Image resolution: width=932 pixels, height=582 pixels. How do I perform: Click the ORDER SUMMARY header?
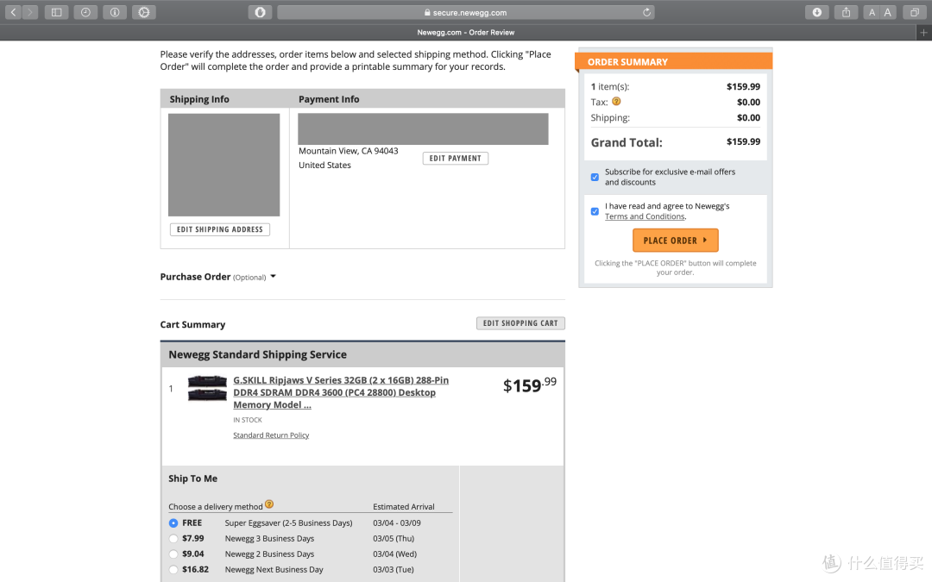point(627,62)
